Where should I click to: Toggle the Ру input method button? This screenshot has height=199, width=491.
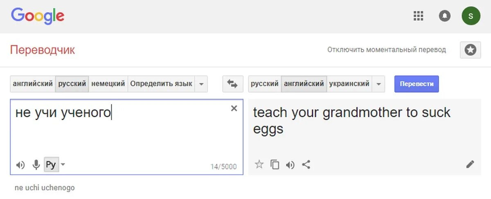pos(51,165)
